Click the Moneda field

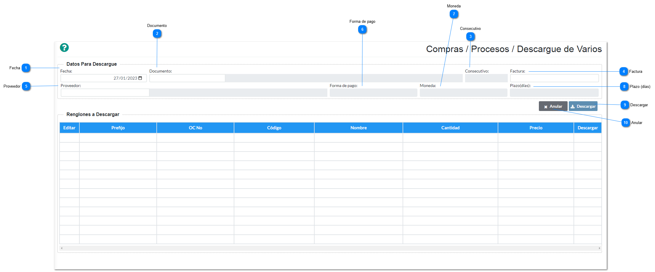463,93
